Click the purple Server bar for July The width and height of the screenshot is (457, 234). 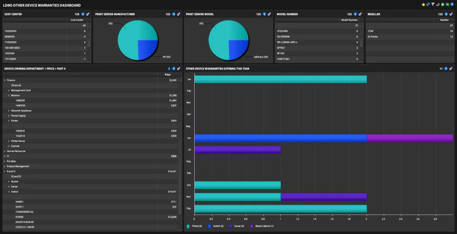tap(238, 150)
